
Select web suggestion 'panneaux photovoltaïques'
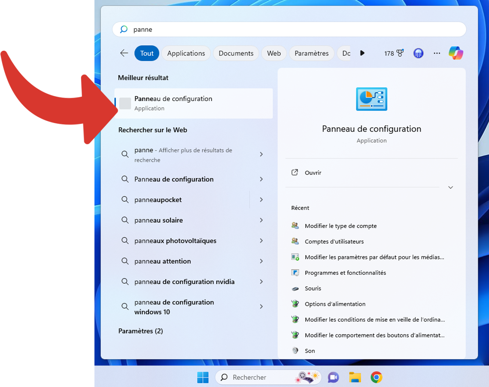point(175,240)
